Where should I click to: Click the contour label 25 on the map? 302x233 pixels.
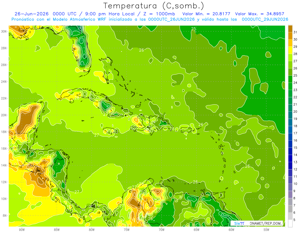(194, 29)
